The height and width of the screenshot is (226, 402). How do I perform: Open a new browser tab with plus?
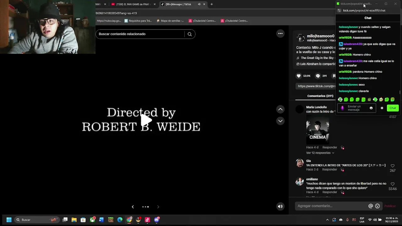pos(212,4)
